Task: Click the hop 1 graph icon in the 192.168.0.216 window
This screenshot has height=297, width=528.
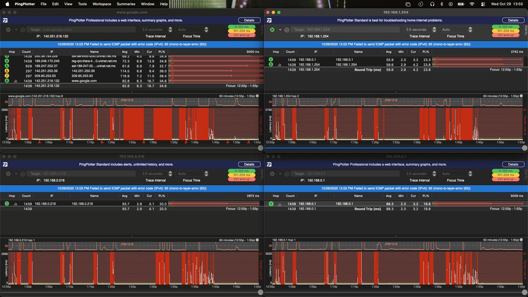Action: point(15,204)
